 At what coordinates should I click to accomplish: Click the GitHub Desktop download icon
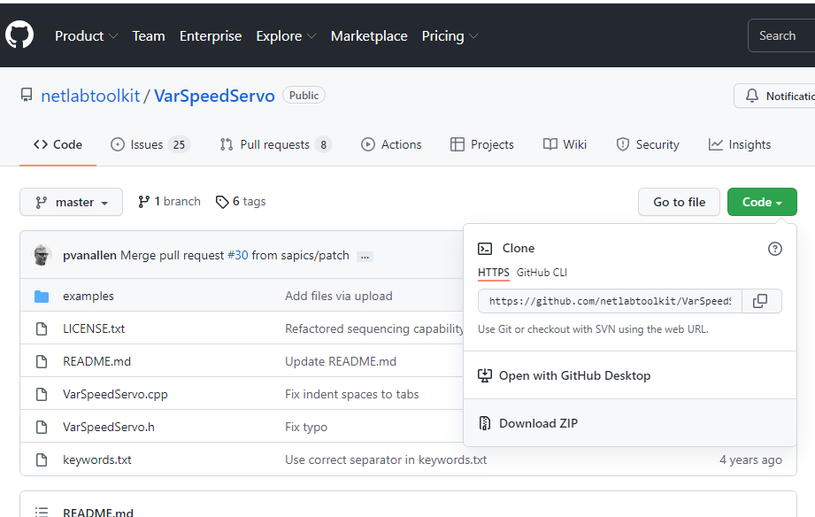click(x=484, y=375)
